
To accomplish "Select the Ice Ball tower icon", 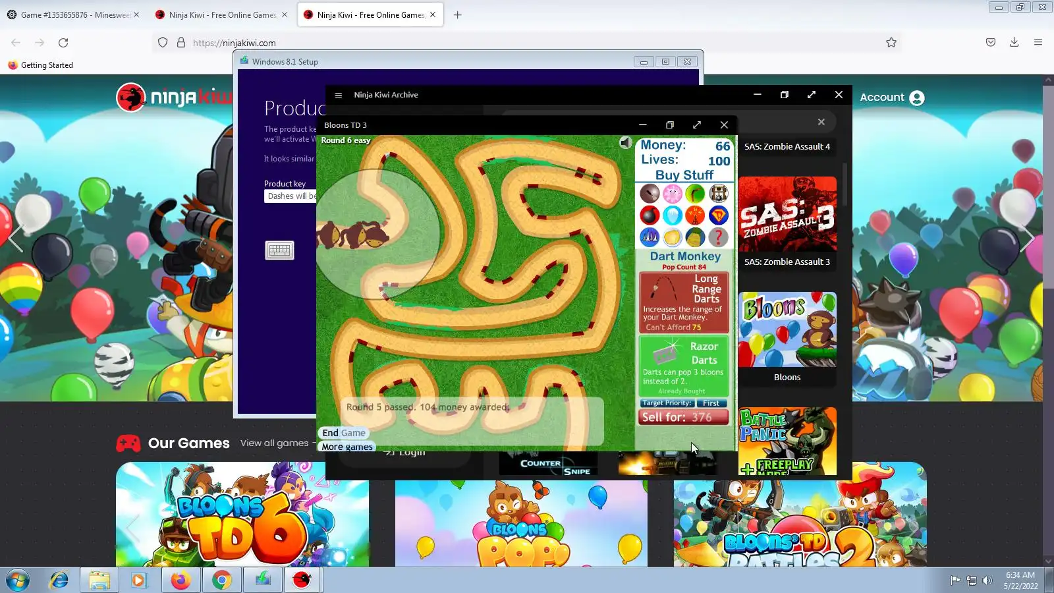I will tap(673, 215).
